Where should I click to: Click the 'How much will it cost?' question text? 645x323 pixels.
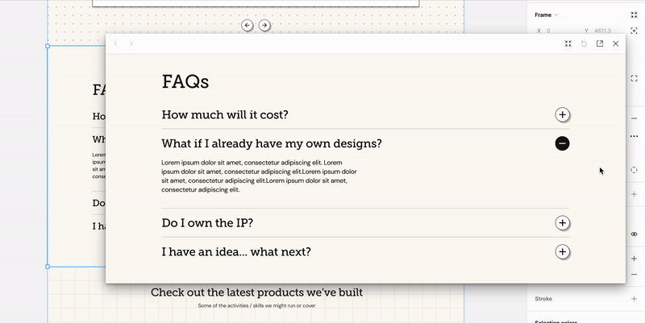[x=225, y=115]
